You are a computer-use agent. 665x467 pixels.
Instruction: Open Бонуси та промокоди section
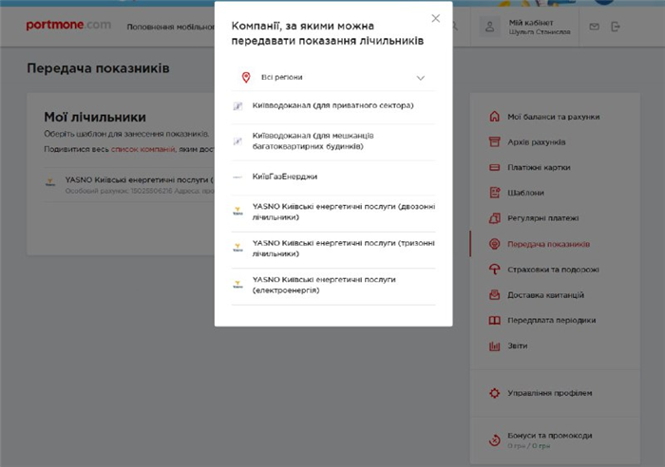point(550,436)
